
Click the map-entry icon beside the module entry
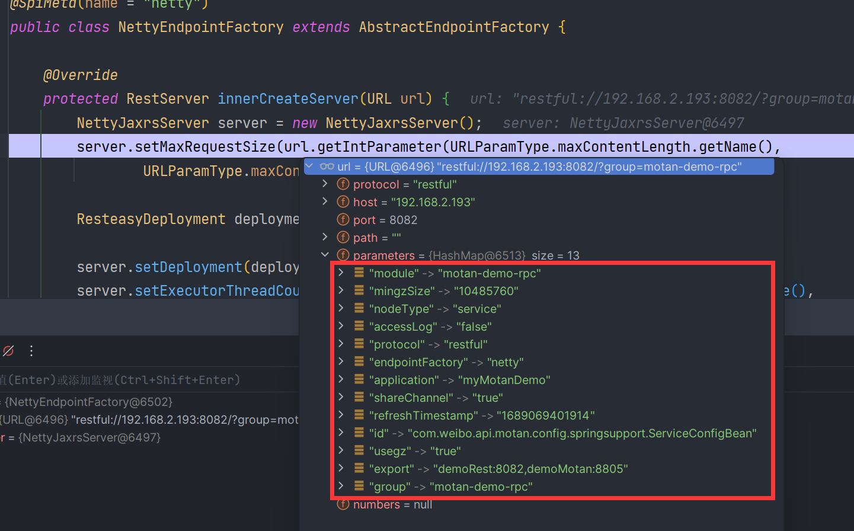(x=360, y=273)
